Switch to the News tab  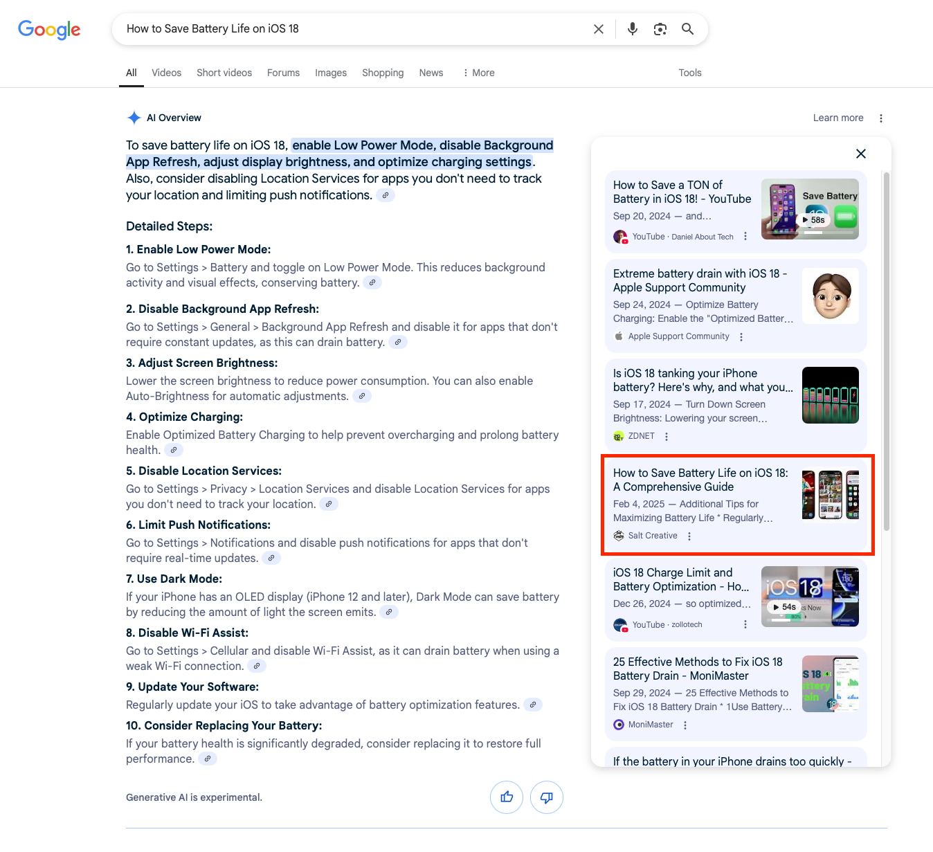point(431,73)
